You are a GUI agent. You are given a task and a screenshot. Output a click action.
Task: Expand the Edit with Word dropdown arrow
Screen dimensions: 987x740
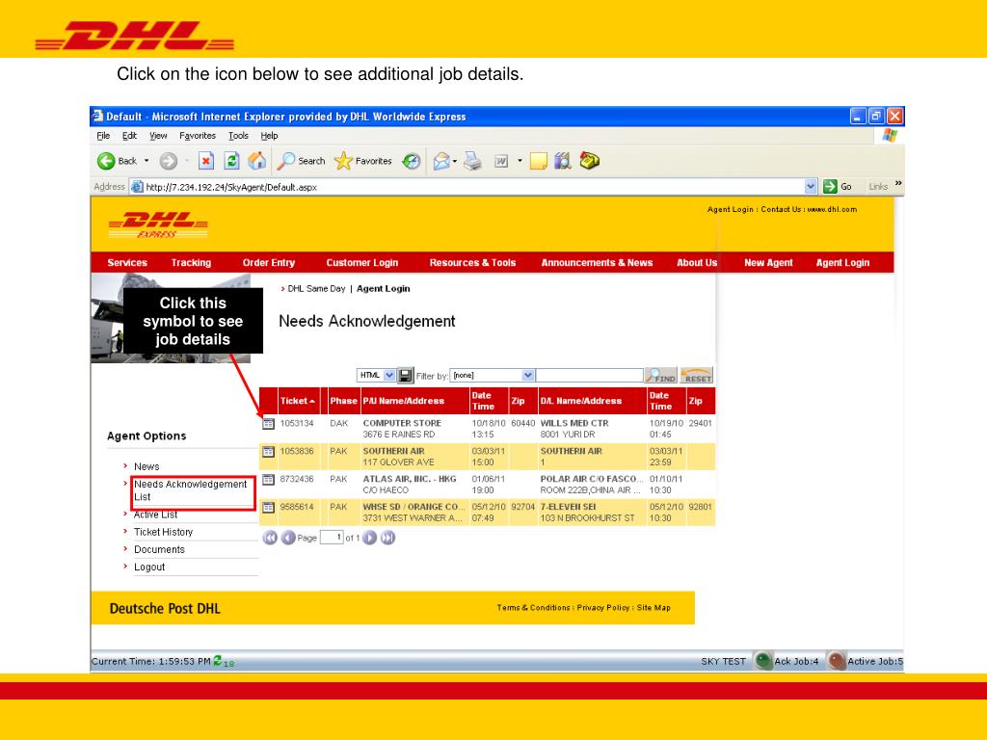(x=520, y=161)
